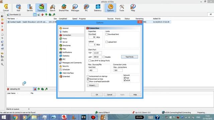The image size is (214, 120).
Task: Enable Use UPnP to Setup Ports
Action: click(90, 61)
